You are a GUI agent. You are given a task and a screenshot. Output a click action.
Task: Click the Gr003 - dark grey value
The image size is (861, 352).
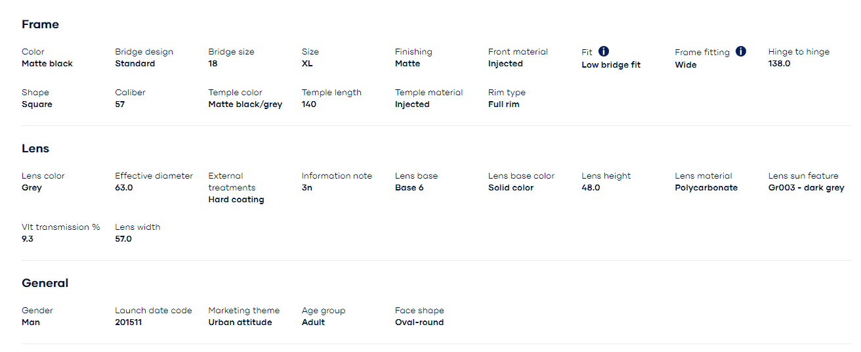pyautogui.click(x=807, y=188)
